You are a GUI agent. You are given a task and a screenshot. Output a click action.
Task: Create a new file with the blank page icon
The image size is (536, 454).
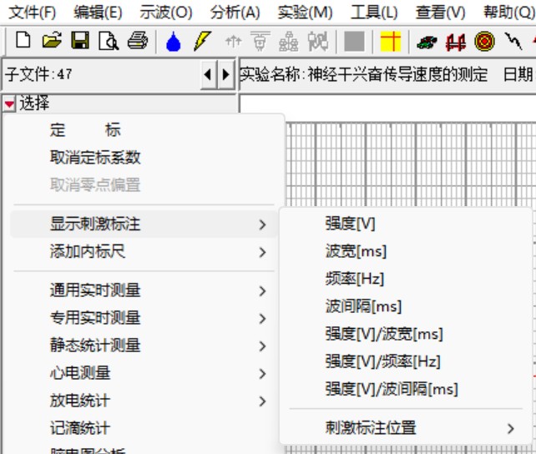tap(23, 41)
